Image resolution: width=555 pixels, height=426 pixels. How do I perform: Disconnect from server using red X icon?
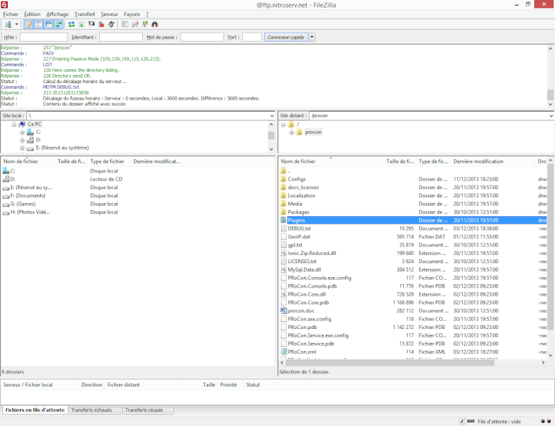click(101, 24)
